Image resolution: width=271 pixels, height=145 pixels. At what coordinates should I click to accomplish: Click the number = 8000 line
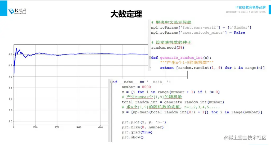click(x=136, y=87)
